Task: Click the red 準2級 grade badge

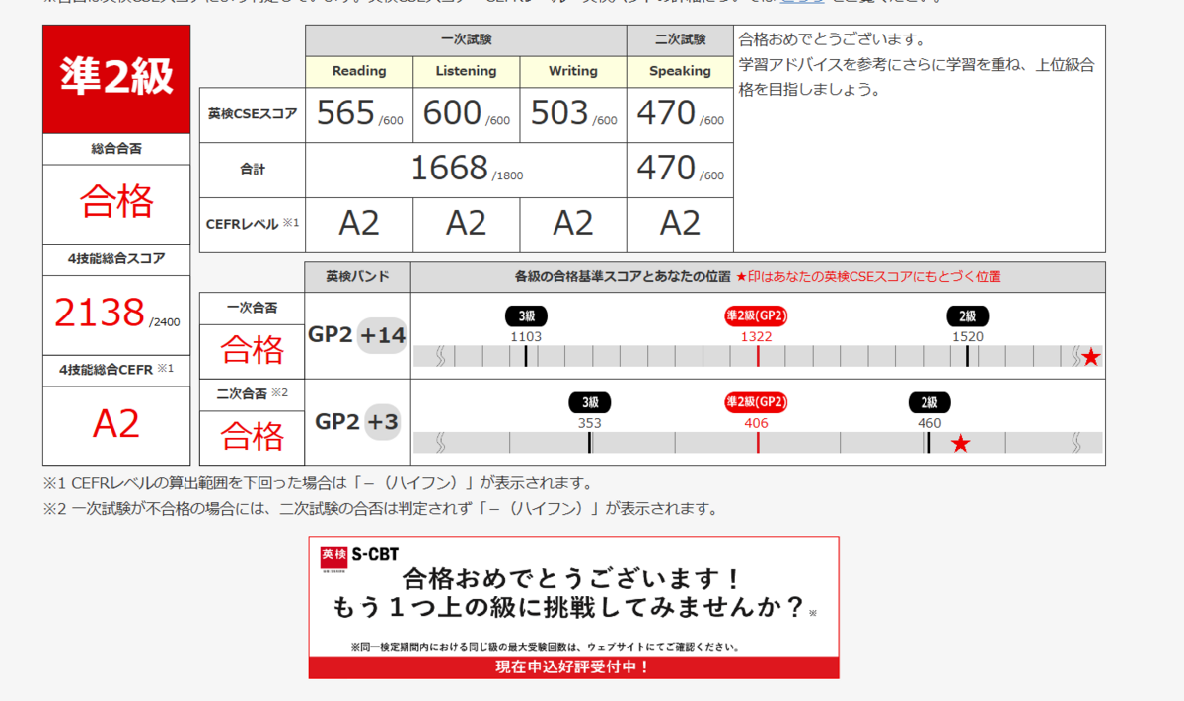Action: (116, 79)
